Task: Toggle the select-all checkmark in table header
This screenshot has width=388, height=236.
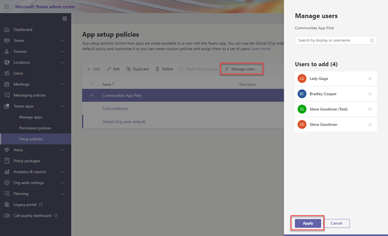Action: [92, 84]
